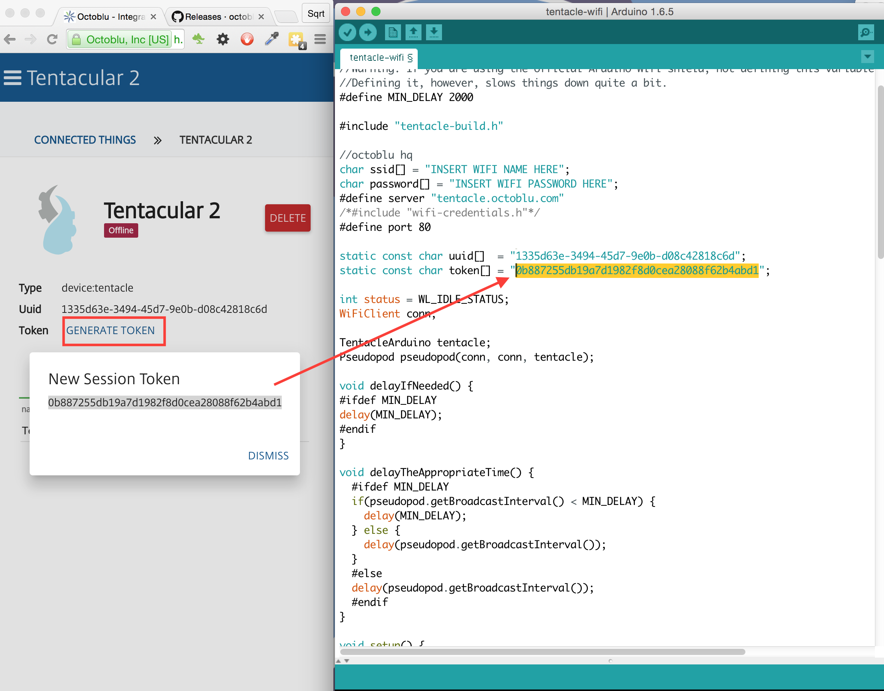
Task: Open the Chrome hamburger menu
Action: [320, 39]
